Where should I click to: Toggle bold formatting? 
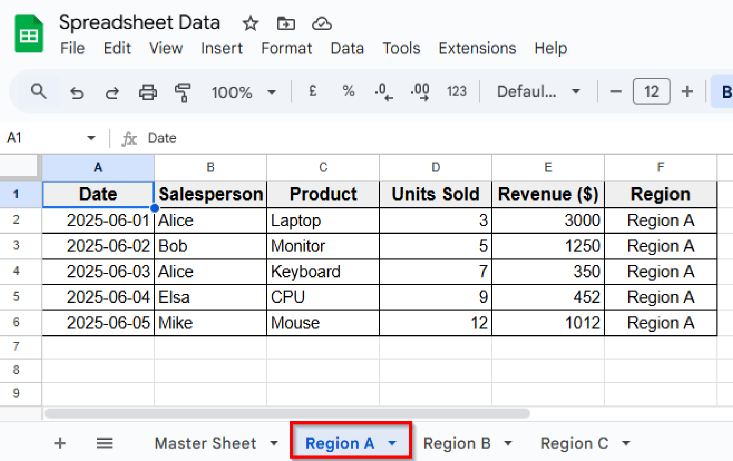(x=727, y=92)
